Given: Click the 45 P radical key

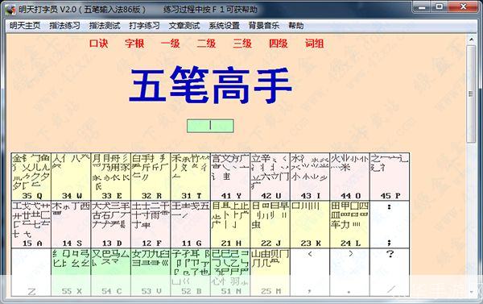Looking at the screenshot, I should click(x=390, y=177).
